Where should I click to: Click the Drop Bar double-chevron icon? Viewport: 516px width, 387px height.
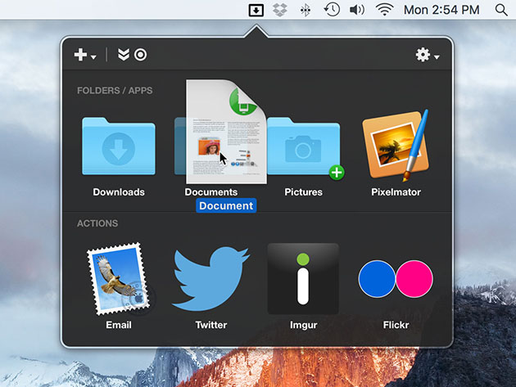tap(124, 55)
